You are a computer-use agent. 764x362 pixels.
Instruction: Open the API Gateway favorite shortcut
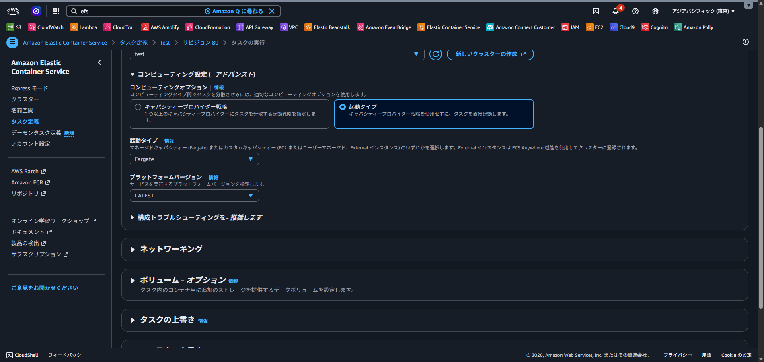coord(255,27)
